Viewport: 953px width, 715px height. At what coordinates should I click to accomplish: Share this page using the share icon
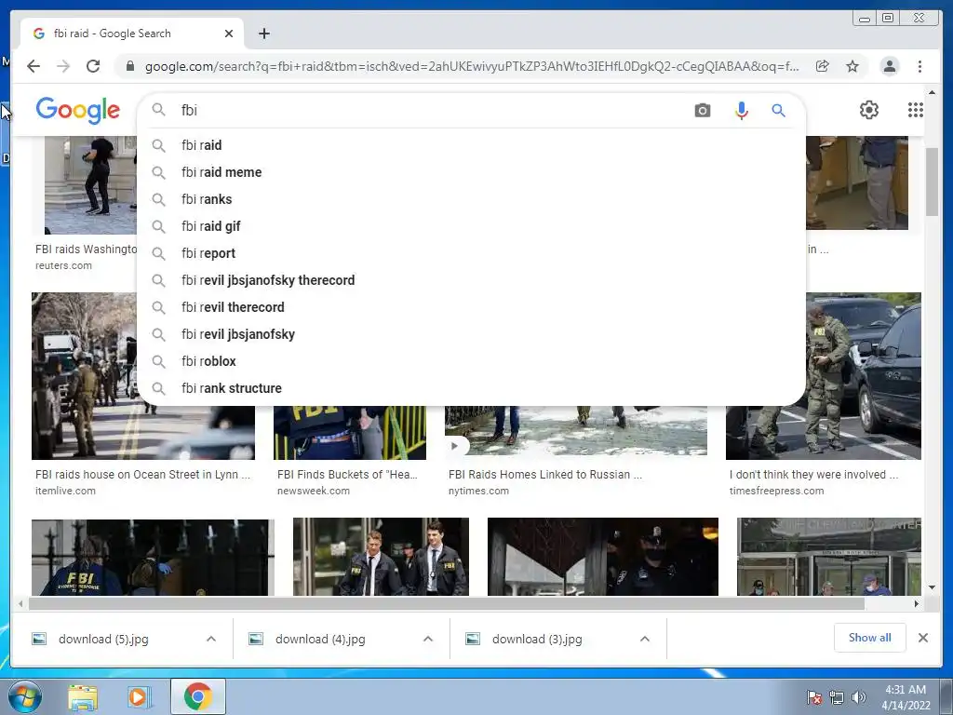click(823, 66)
